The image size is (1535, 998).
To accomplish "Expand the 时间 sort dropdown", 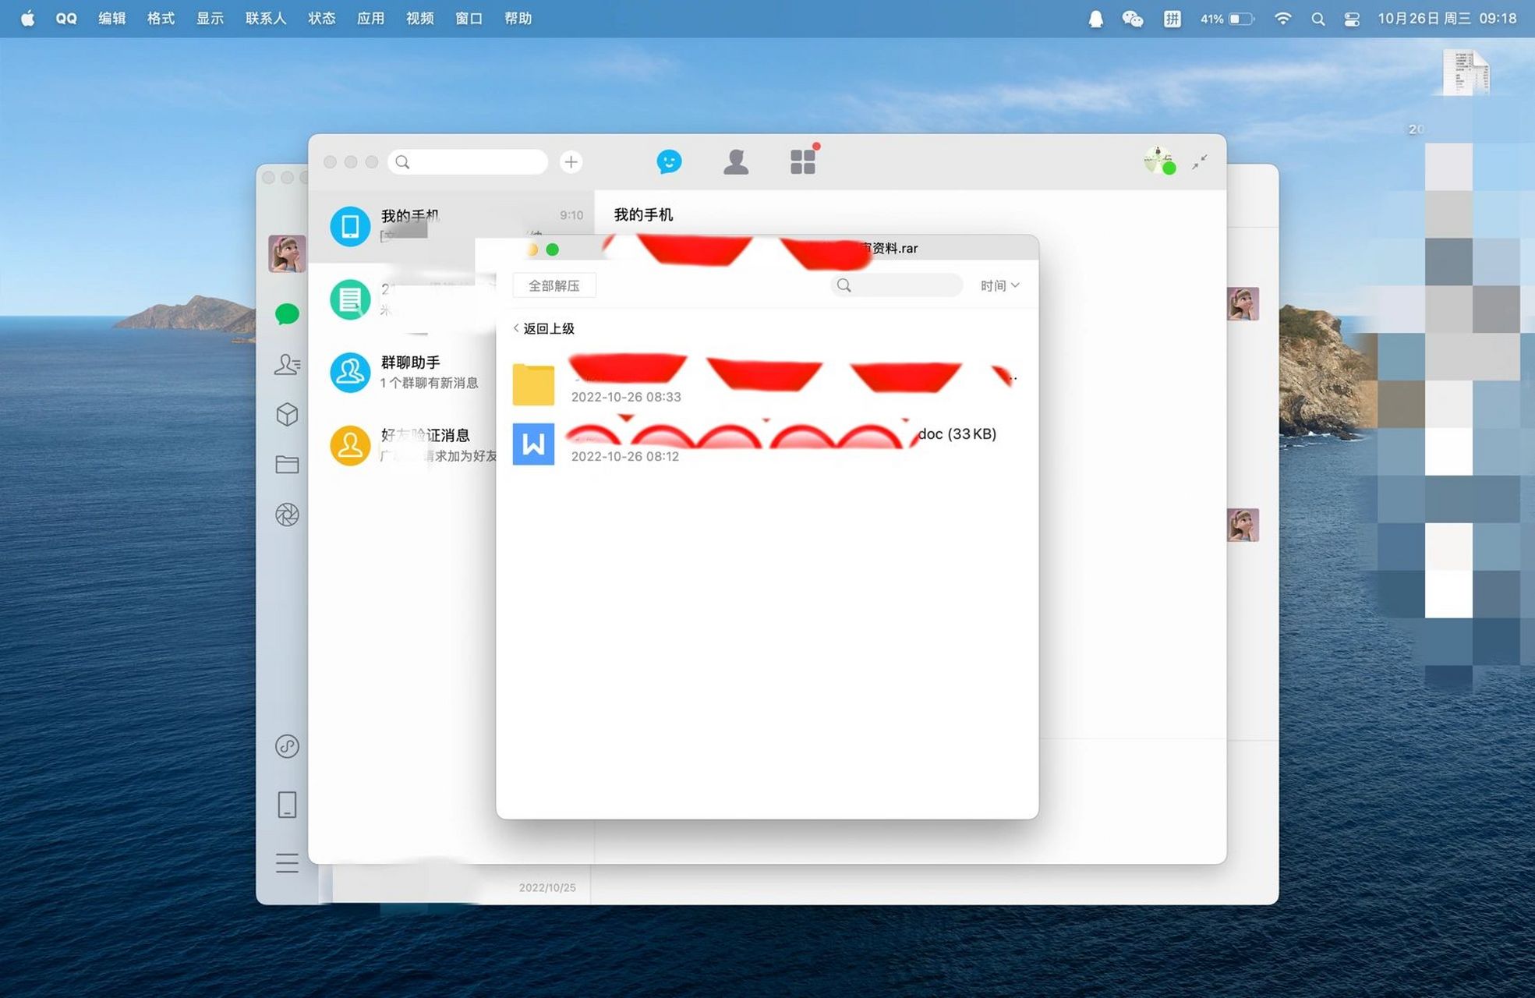I will (x=999, y=285).
